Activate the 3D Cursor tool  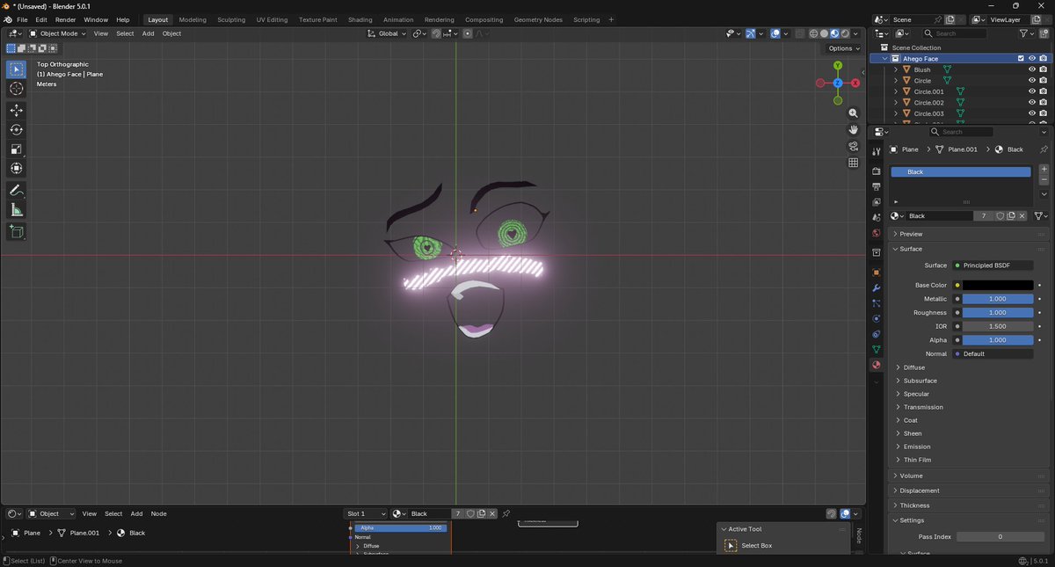pos(17,89)
